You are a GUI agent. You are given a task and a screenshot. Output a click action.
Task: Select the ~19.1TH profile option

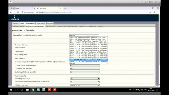click(88, 61)
